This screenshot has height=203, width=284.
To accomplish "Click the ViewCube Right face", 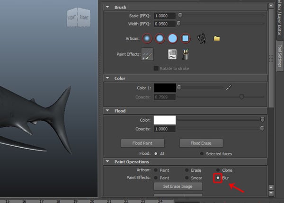I will (84, 18).
